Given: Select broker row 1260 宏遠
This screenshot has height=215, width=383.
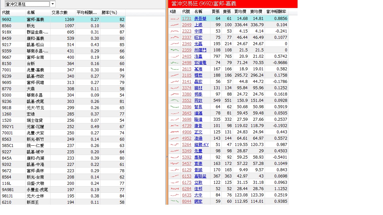Looking at the screenshot, I should [63, 114].
